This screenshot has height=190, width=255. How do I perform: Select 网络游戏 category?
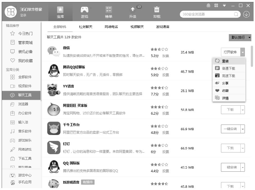(x=21, y=149)
